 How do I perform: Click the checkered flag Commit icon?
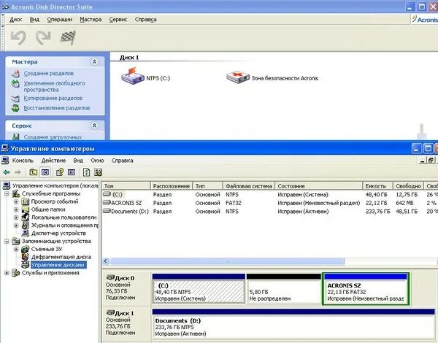tap(68, 37)
